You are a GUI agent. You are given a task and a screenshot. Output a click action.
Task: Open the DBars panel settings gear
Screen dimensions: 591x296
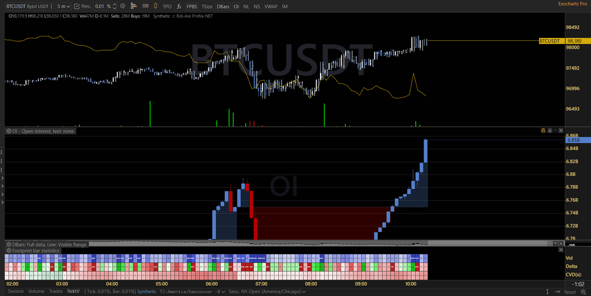tap(8, 244)
